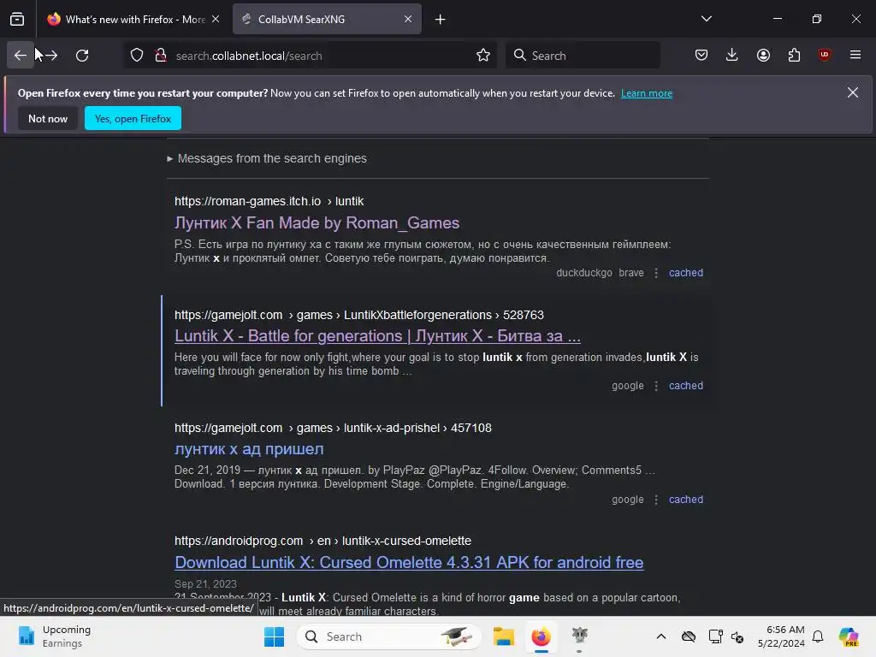Open the Firefox account icon
The height and width of the screenshot is (657, 876).
(x=763, y=55)
